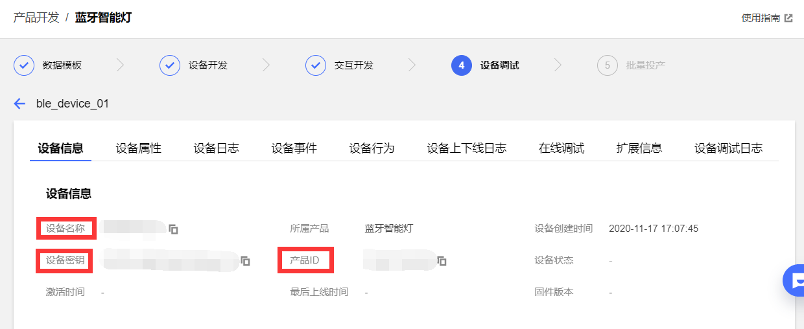Switch to the 设备属性 tab

coord(139,148)
